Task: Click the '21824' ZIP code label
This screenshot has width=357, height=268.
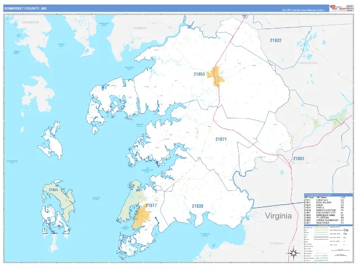Action: click(x=53, y=190)
